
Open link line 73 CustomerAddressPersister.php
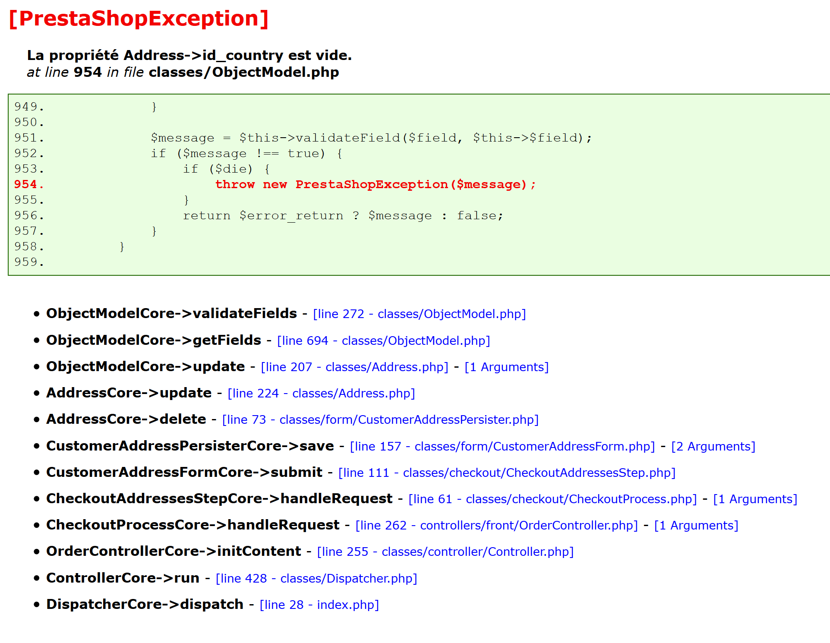(380, 419)
